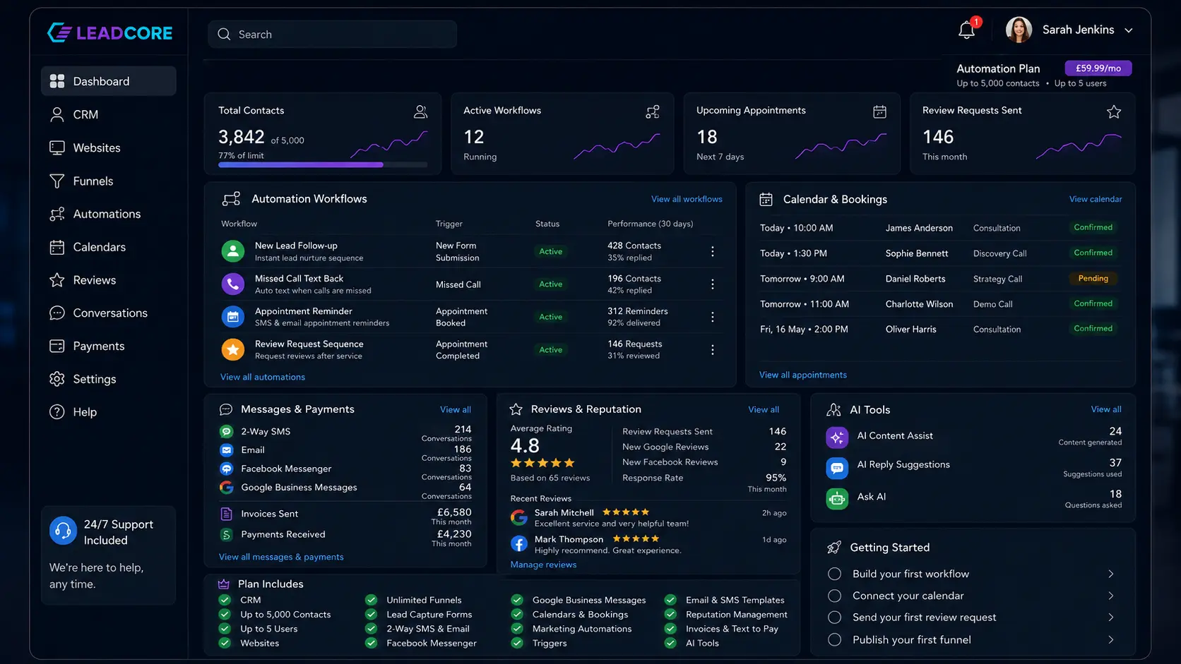
Task: Click View calendar link
Action: pos(1096,199)
